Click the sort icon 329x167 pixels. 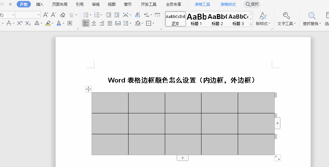[138, 15]
